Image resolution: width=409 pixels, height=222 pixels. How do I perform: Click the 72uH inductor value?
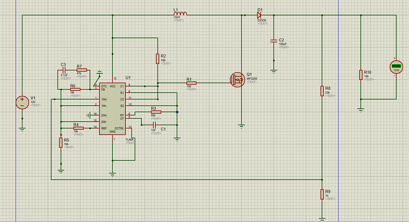point(177,17)
